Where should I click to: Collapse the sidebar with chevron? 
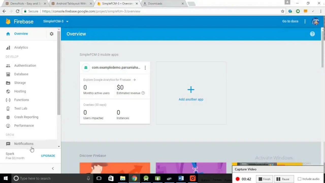point(53,169)
